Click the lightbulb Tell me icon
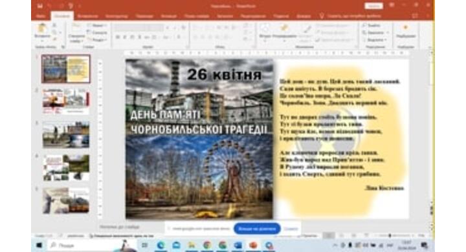This screenshot has height=252, width=466. 322,16
